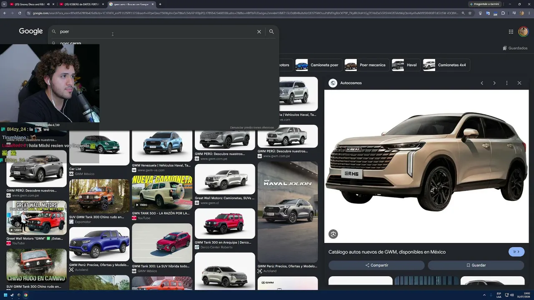
Task: Clear the search box with the X icon
Action: (259, 32)
